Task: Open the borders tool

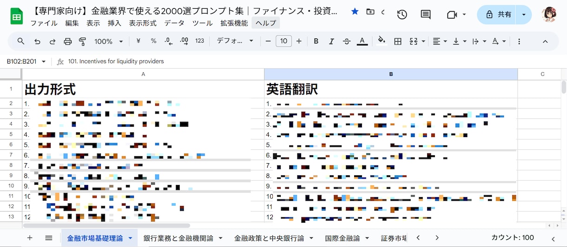Action: 398,41
